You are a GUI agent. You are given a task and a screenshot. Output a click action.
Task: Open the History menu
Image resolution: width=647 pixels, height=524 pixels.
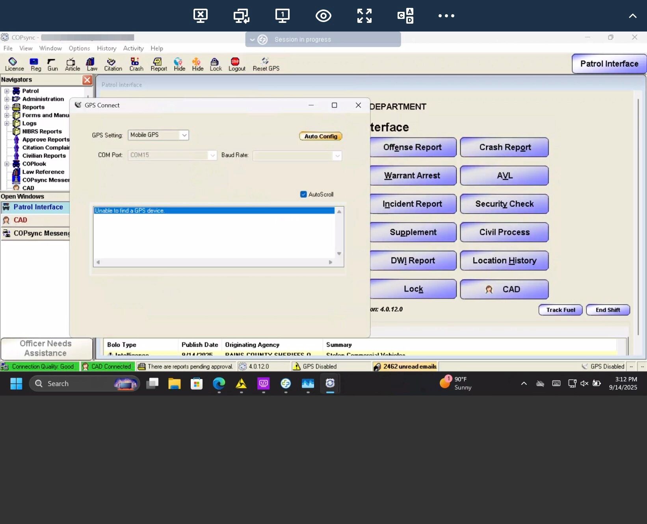106,48
